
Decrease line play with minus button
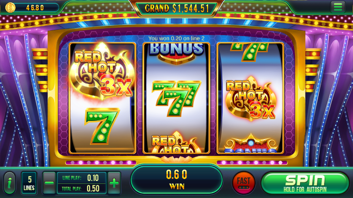click(49, 183)
